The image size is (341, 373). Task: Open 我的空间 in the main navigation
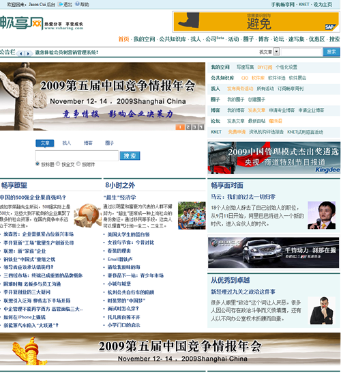click(144, 39)
